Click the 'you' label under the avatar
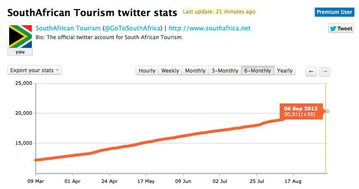Viewport: 359px width, 189px height. (x=20, y=52)
